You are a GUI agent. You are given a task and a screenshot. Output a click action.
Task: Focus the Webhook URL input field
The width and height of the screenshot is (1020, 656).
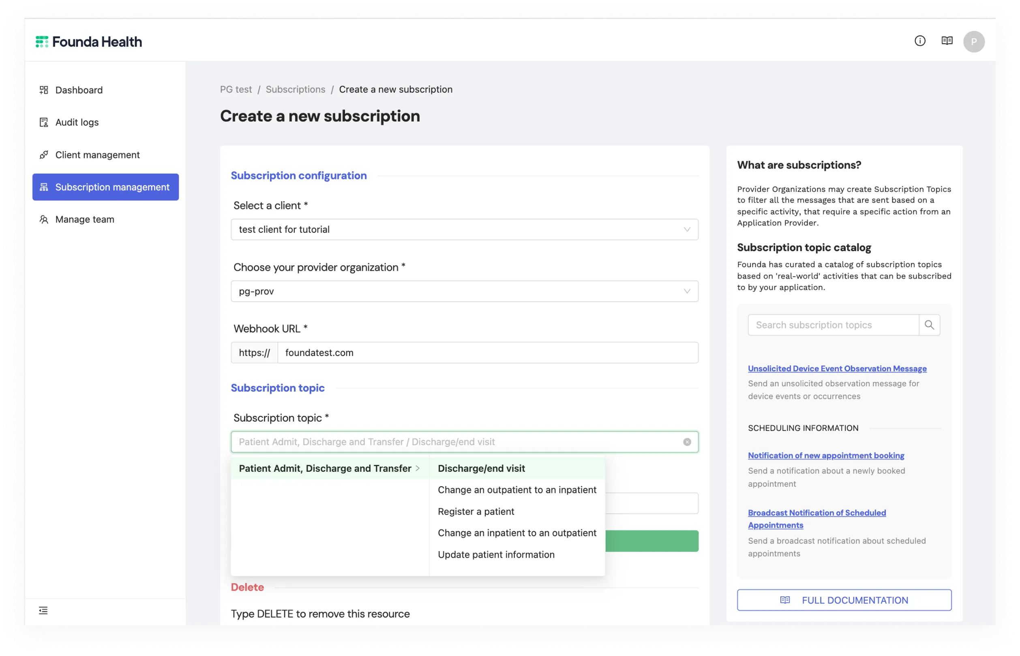487,353
